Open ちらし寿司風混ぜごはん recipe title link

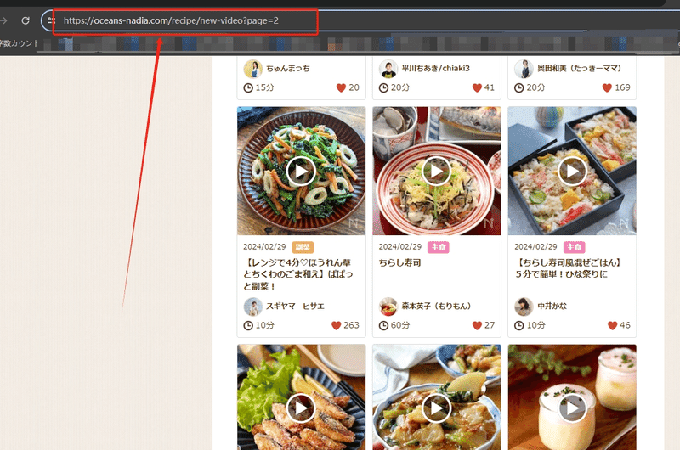(569, 268)
